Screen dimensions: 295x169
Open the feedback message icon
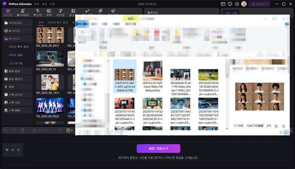pyautogui.click(x=230, y=4)
